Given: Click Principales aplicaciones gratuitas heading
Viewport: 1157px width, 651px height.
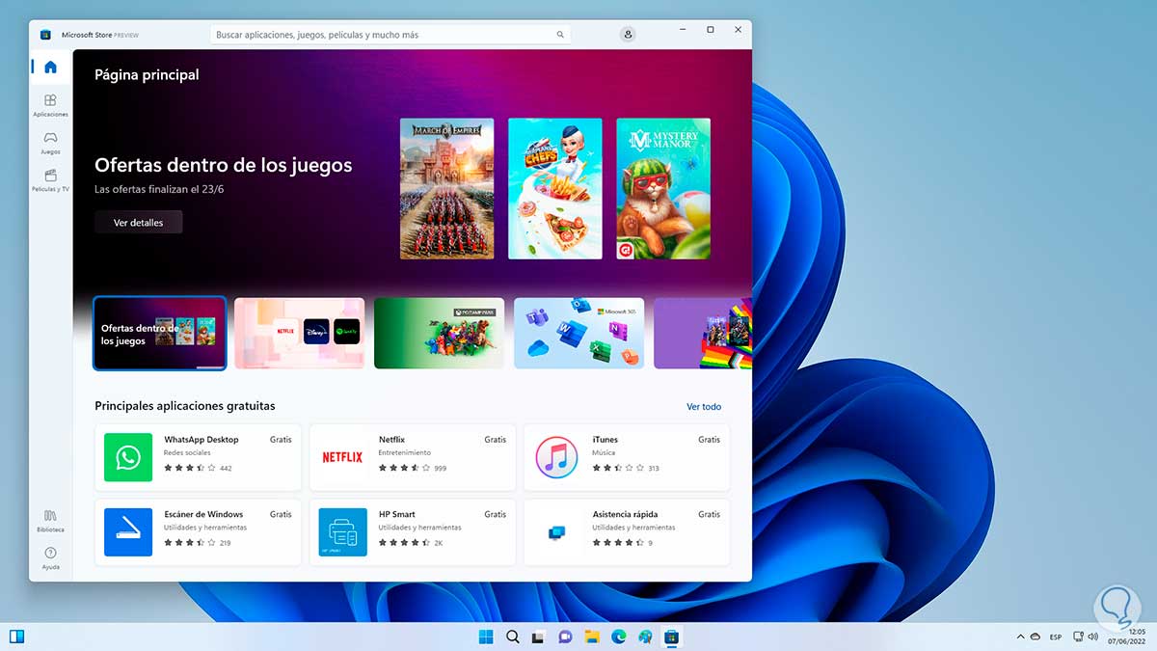Looking at the screenshot, I should 185,406.
